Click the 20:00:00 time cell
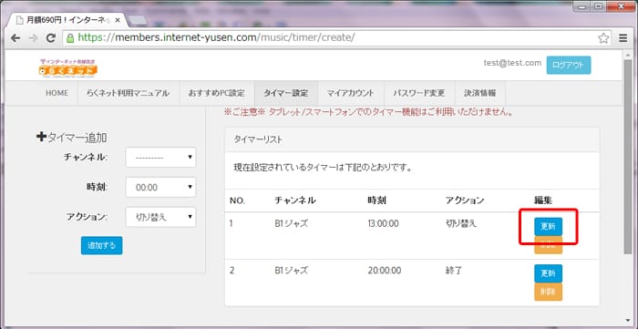 (384, 271)
